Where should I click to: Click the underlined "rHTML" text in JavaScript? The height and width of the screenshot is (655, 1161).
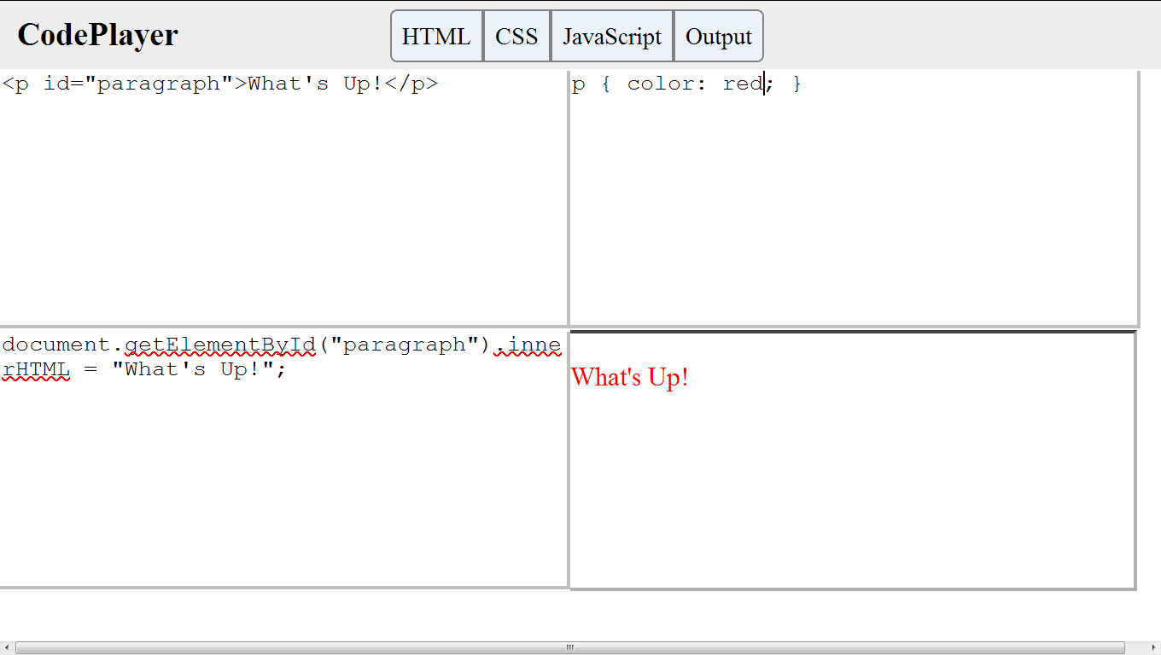(36, 369)
